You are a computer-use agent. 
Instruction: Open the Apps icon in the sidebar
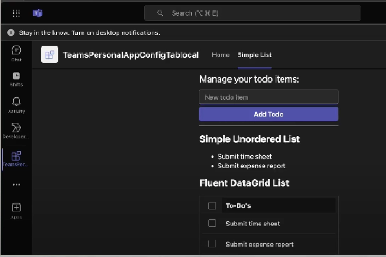click(x=16, y=208)
